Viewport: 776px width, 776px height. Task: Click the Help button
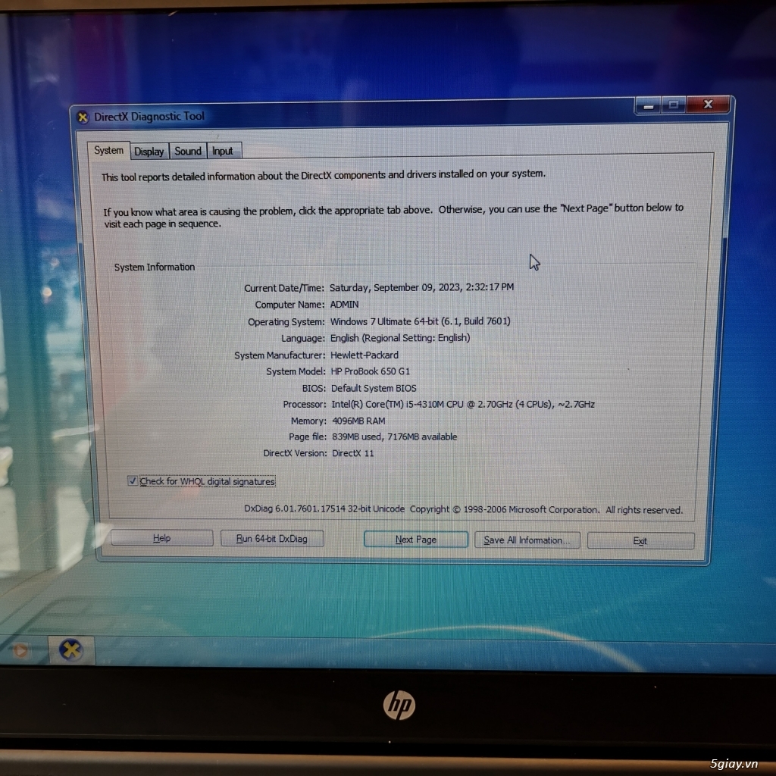click(x=162, y=538)
